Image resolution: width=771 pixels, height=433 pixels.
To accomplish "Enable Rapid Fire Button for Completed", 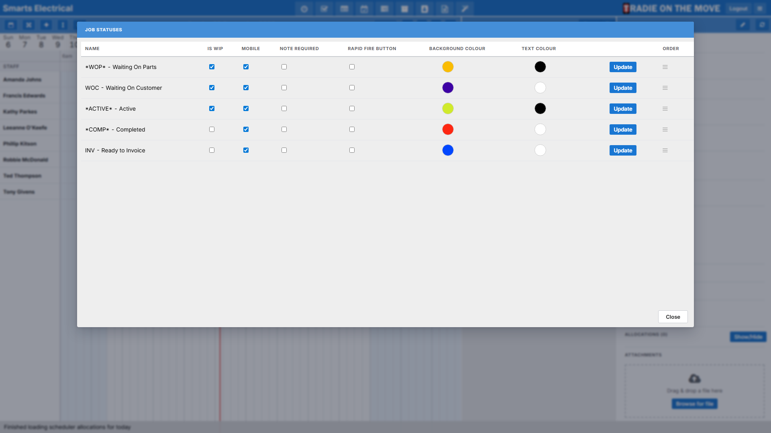I will tap(352, 129).
